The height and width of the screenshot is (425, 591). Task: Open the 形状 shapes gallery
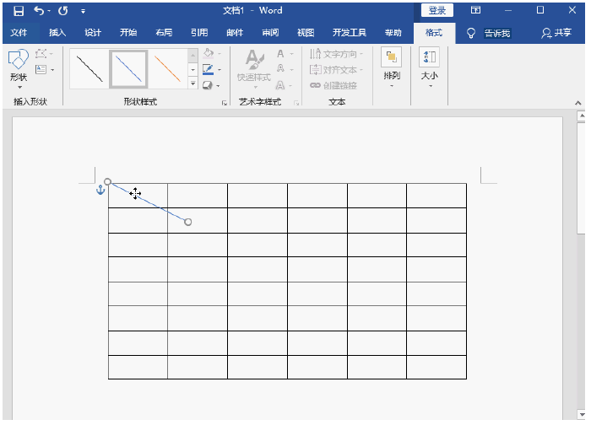click(19, 67)
